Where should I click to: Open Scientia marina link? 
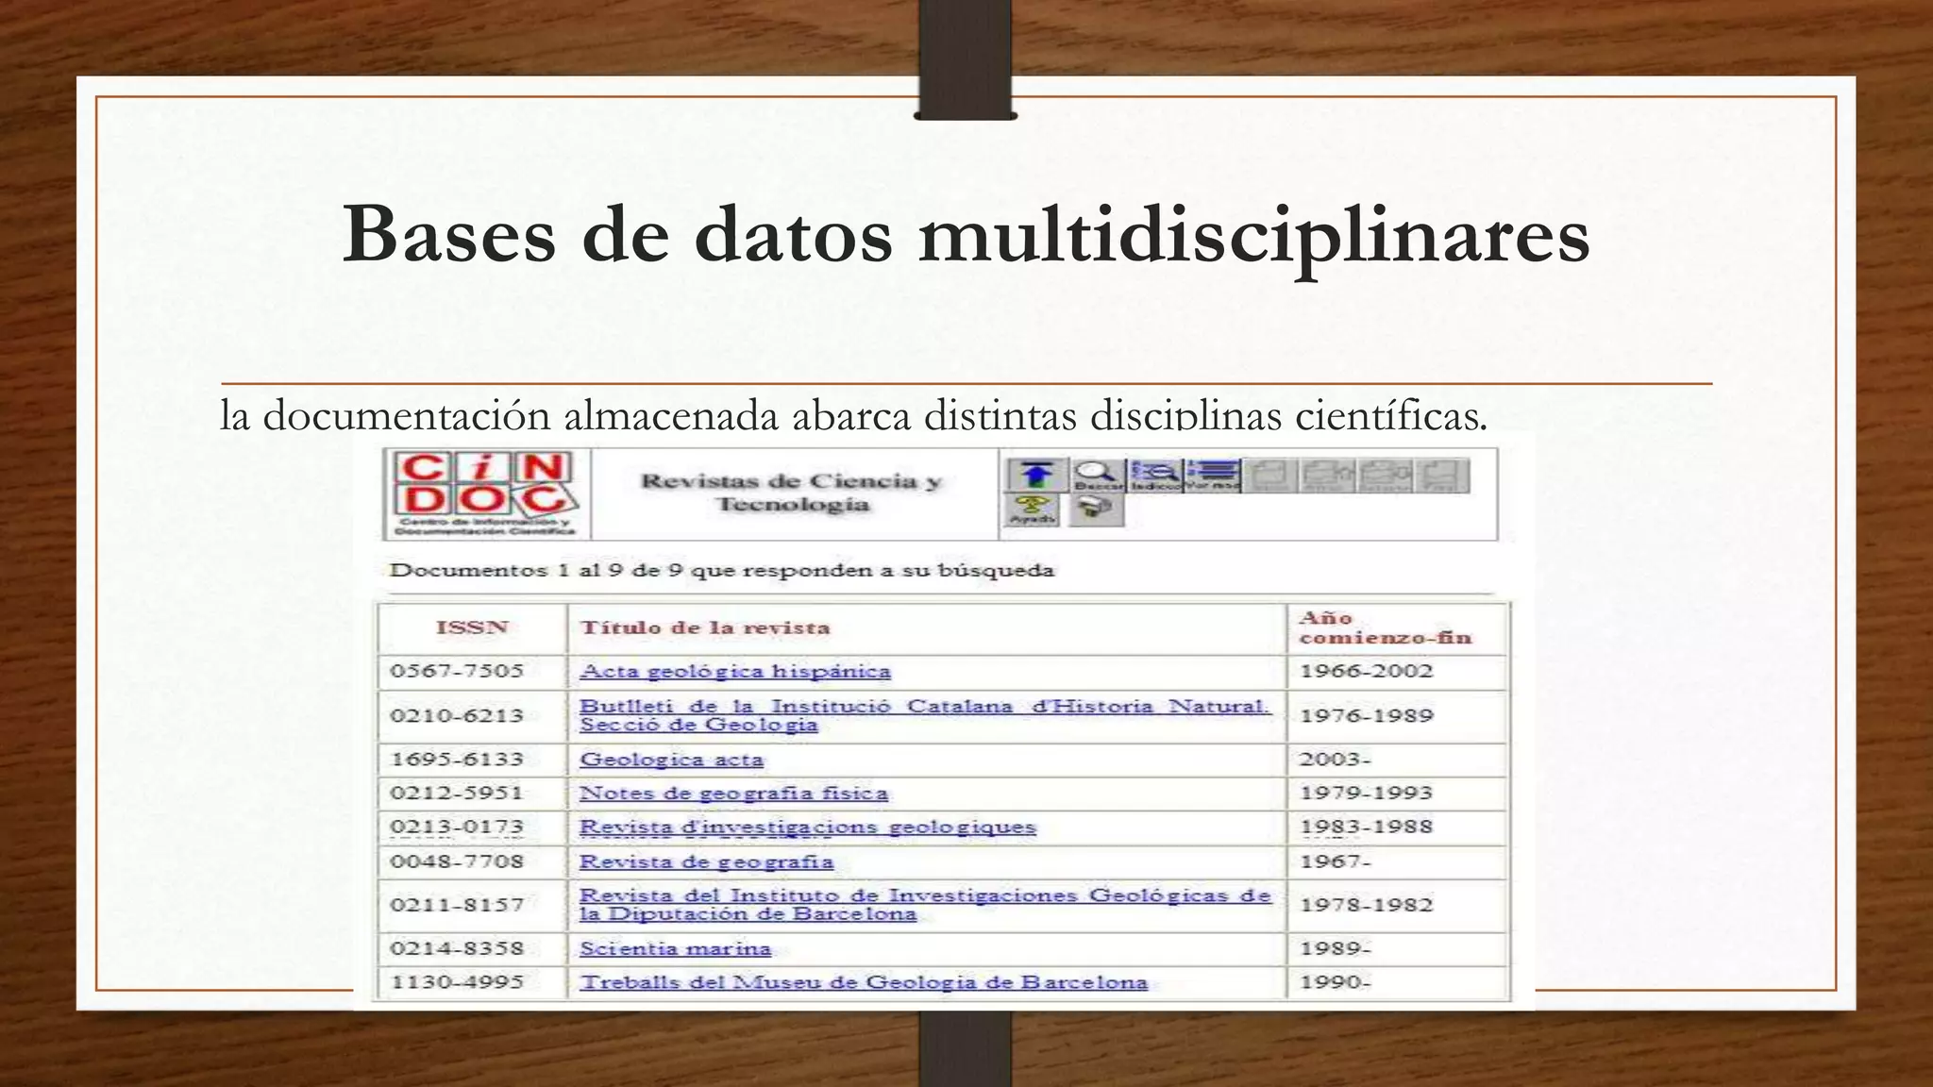click(675, 948)
